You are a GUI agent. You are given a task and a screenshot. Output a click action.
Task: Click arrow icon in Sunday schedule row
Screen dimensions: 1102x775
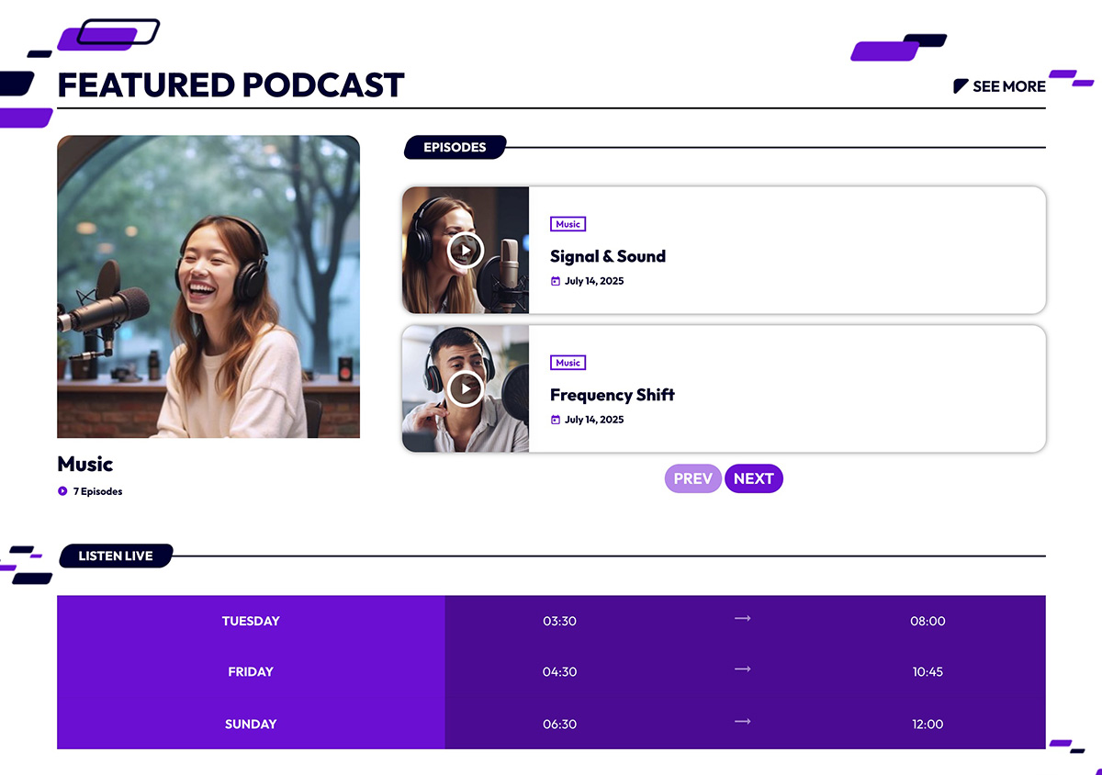742,722
